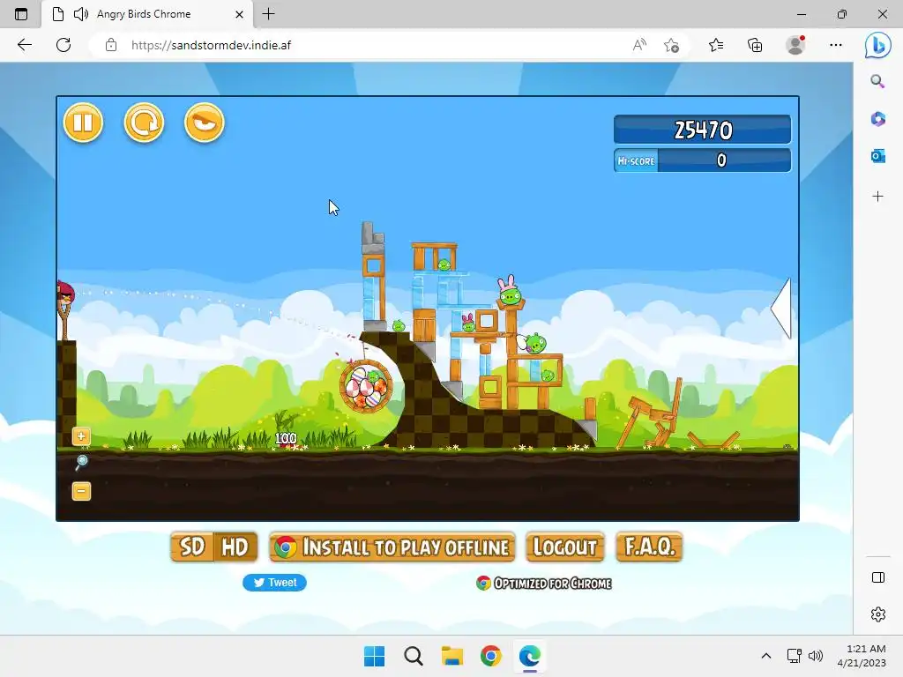Click the Optimized for Chrome badge
The image size is (903, 677).
click(543, 584)
